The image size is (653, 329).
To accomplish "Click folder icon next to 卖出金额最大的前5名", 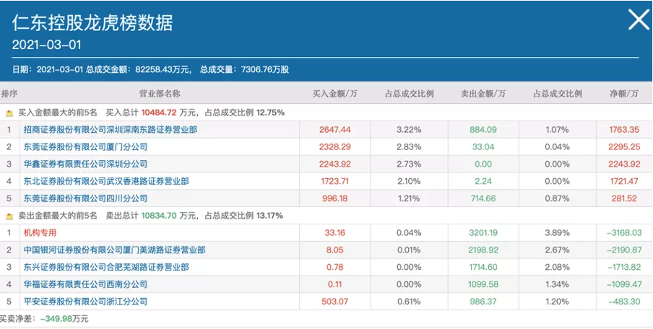I will point(9,216).
